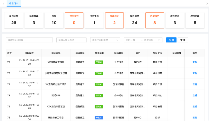Click 查看 link in row 76
The image size is (209, 121).
click(195, 118)
